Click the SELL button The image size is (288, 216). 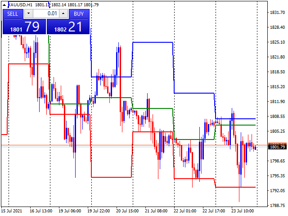(13, 14)
